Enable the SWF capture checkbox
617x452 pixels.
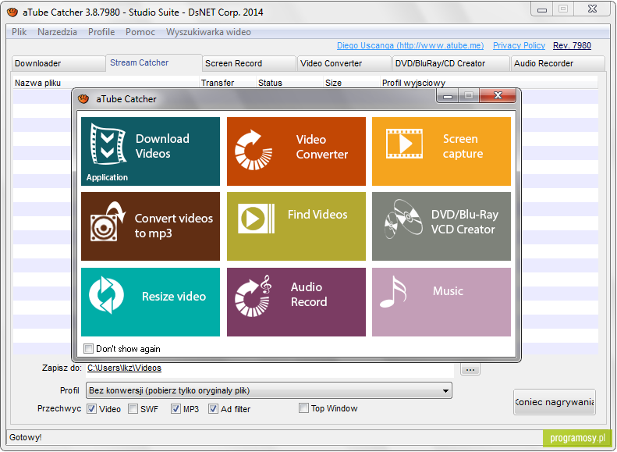pyautogui.click(x=133, y=409)
